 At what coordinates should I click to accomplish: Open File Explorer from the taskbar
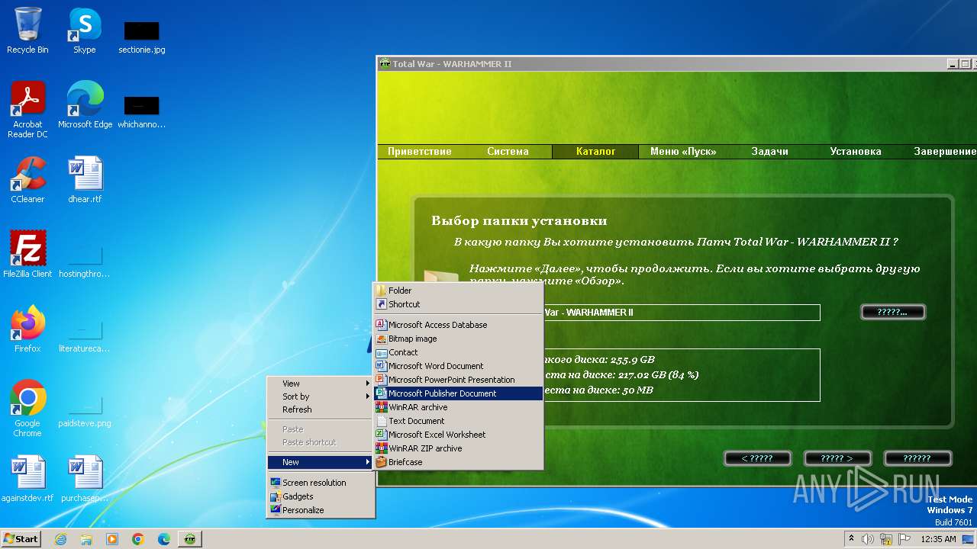[x=86, y=539]
